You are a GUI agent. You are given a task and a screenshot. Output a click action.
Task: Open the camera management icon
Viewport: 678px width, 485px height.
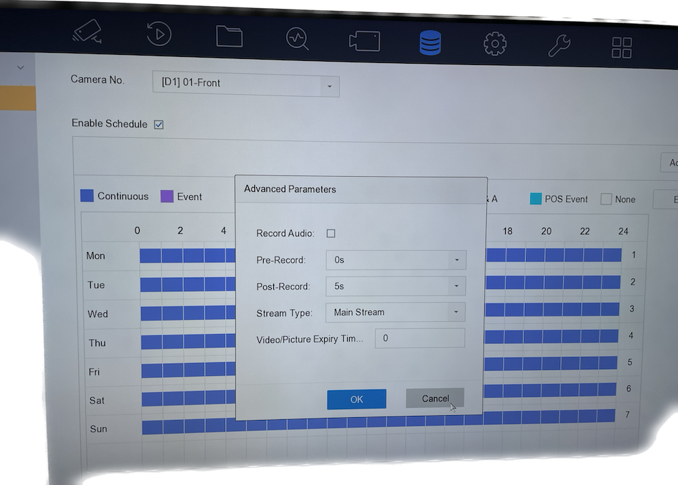pos(364,41)
